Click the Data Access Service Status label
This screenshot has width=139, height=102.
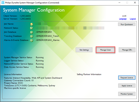(x=16, y=67)
